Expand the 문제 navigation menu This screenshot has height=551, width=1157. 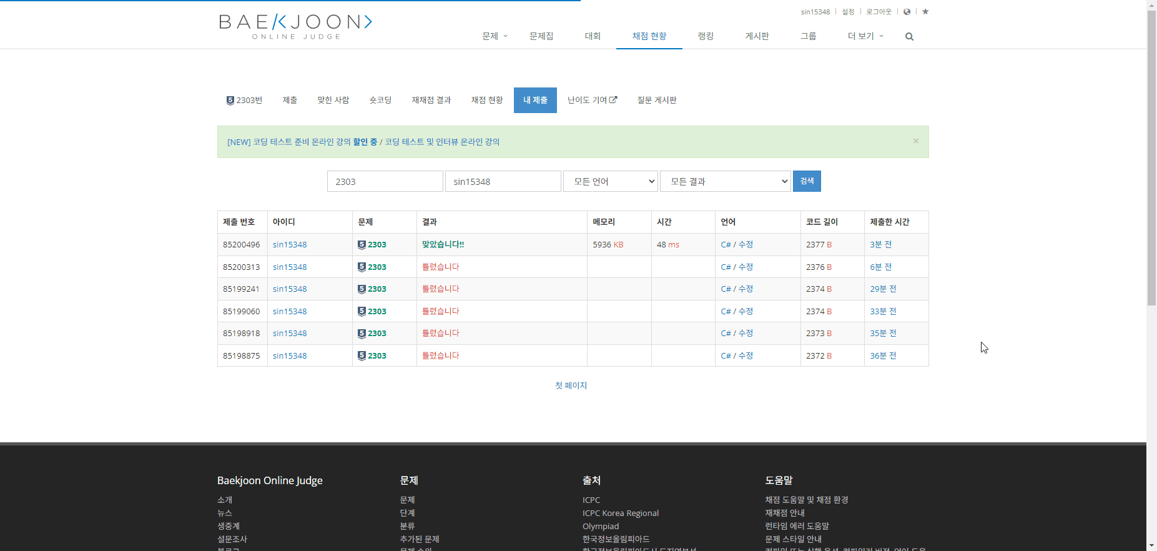tap(495, 36)
